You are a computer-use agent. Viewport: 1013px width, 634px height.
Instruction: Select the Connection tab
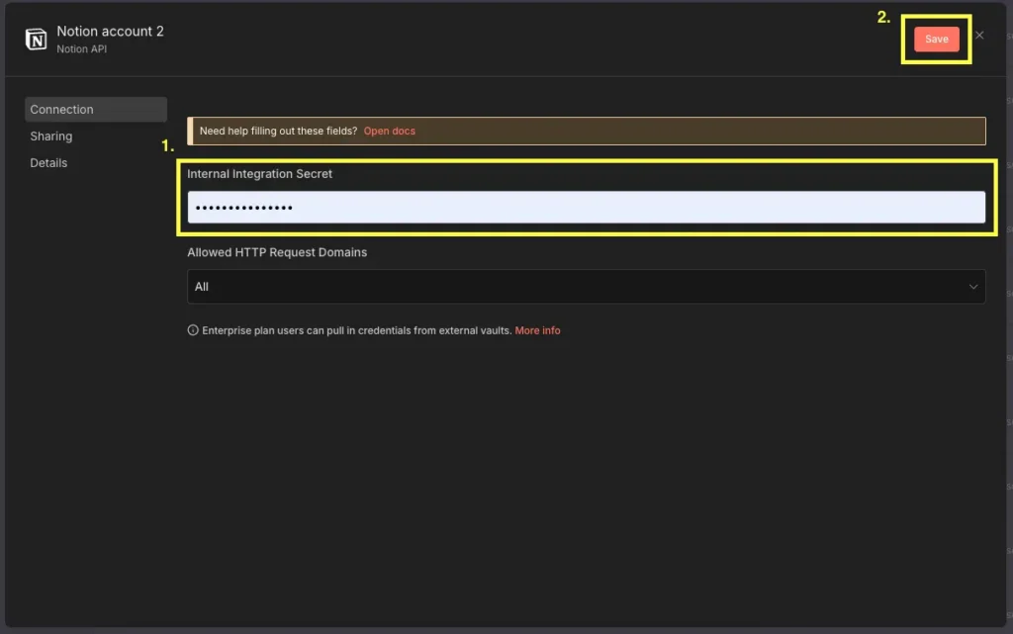[x=96, y=109]
